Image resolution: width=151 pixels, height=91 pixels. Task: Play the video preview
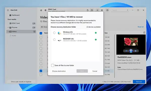click(131, 51)
